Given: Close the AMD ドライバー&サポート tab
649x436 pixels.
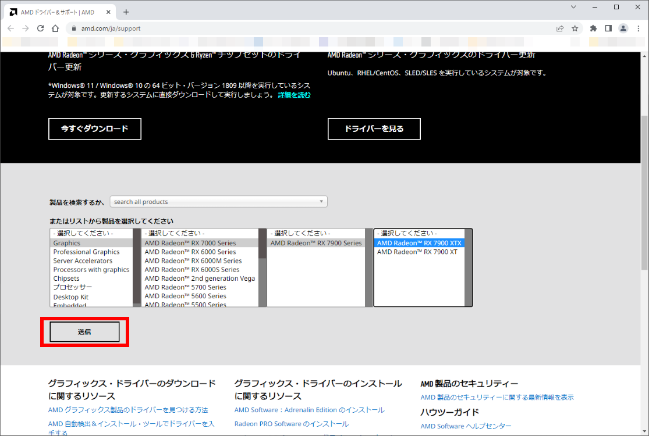Looking at the screenshot, I should click(108, 12).
